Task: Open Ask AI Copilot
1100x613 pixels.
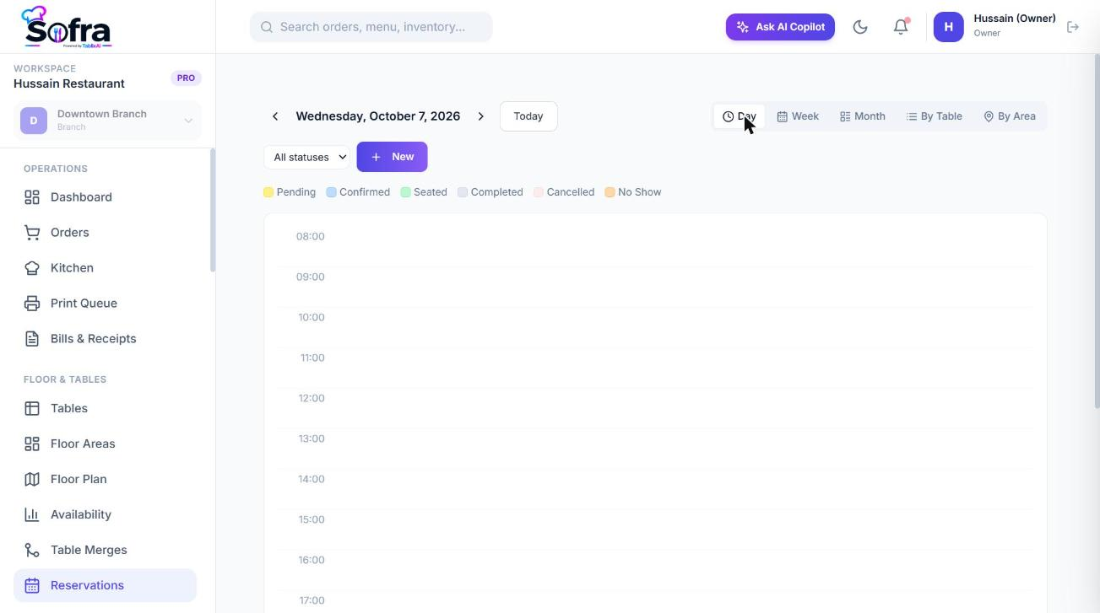Action: [780, 27]
